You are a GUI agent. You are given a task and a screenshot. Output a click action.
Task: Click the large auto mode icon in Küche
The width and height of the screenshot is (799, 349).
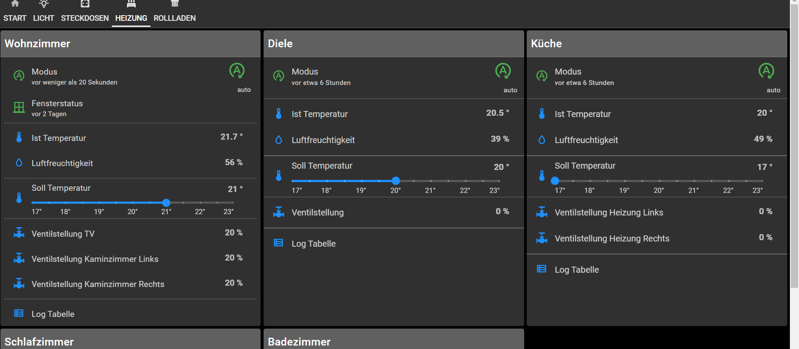pyautogui.click(x=766, y=71)
